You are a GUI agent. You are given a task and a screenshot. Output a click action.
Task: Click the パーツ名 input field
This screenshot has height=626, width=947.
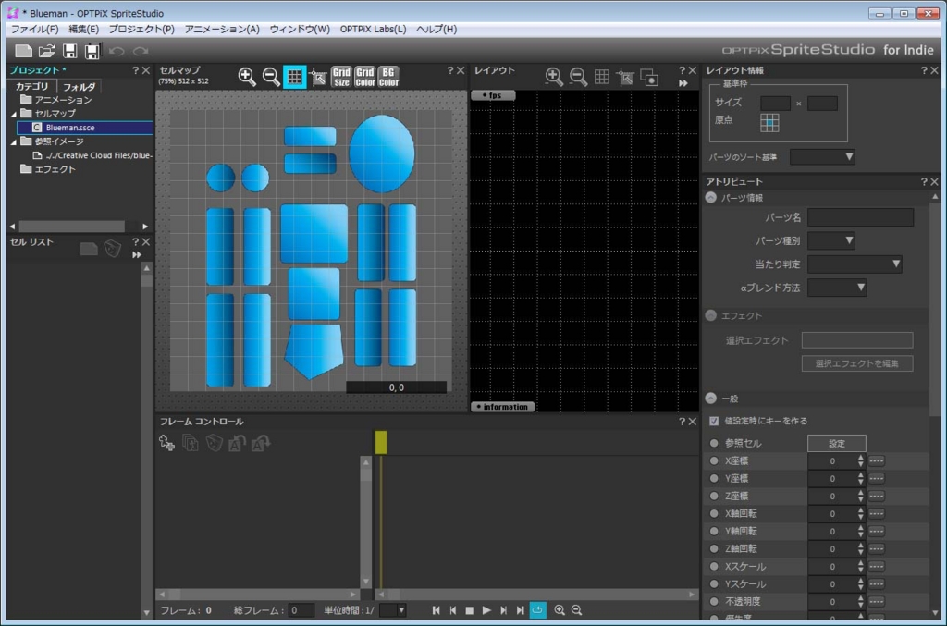click(859, 217)
